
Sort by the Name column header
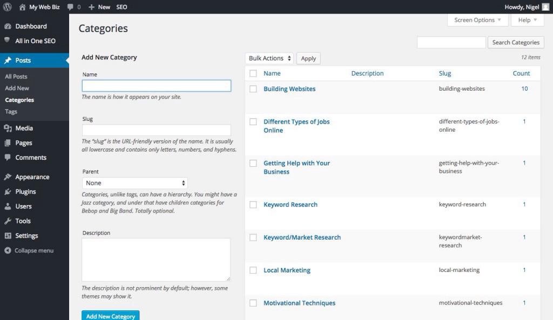[x=272, y=73]
